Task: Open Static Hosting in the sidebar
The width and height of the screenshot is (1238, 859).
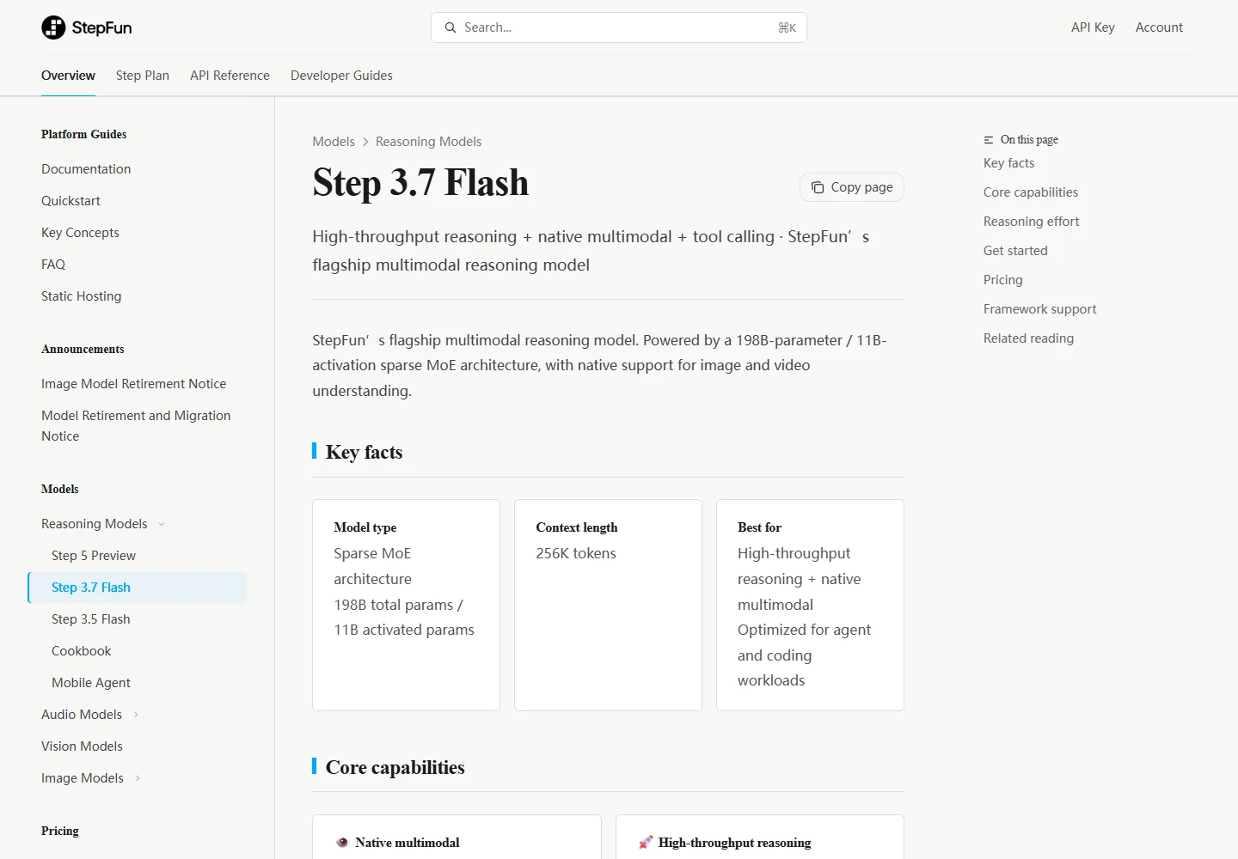Action: [81, 296]
